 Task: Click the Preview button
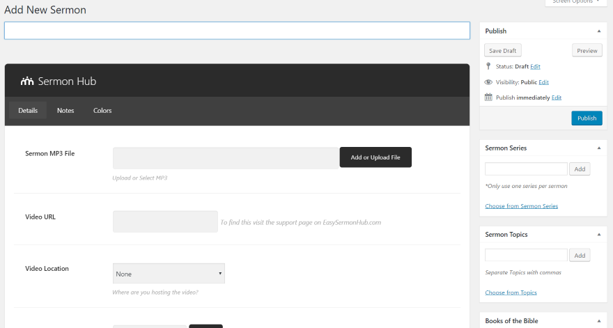pos(587,50)
